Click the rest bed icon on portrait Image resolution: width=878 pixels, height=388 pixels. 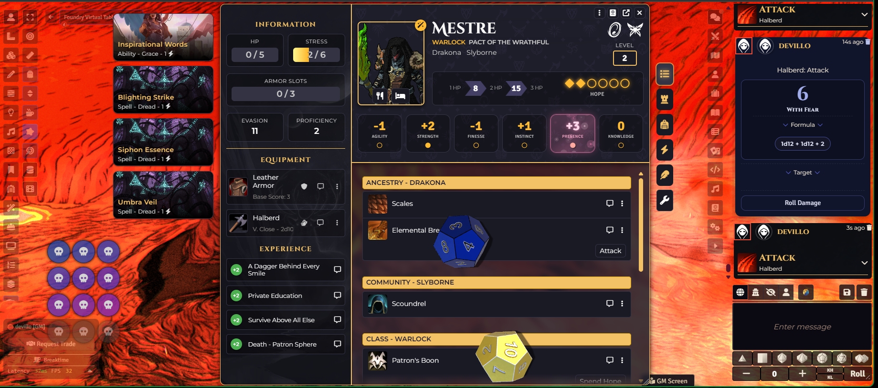(x=400, y=96)
